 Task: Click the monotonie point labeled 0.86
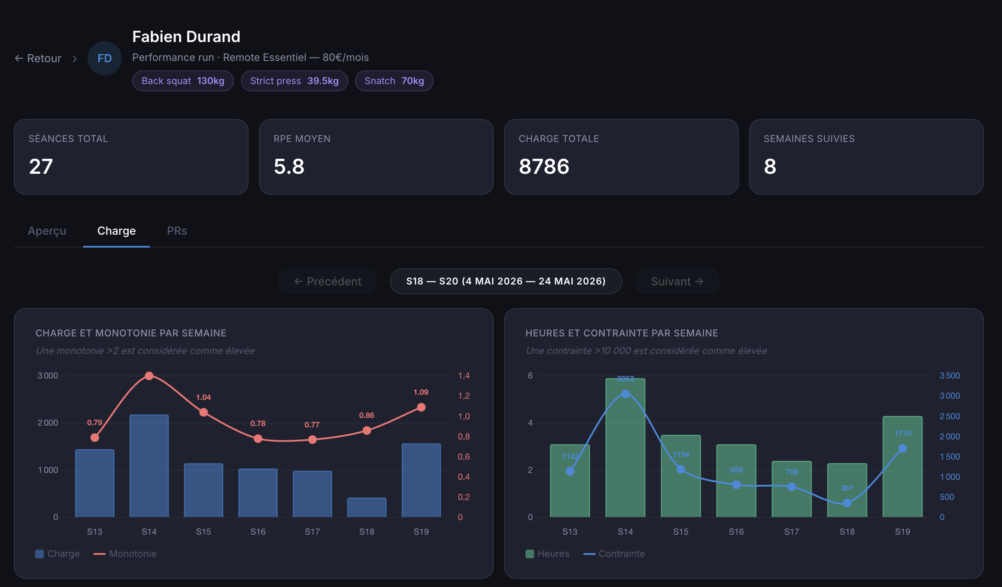[367, 430]
